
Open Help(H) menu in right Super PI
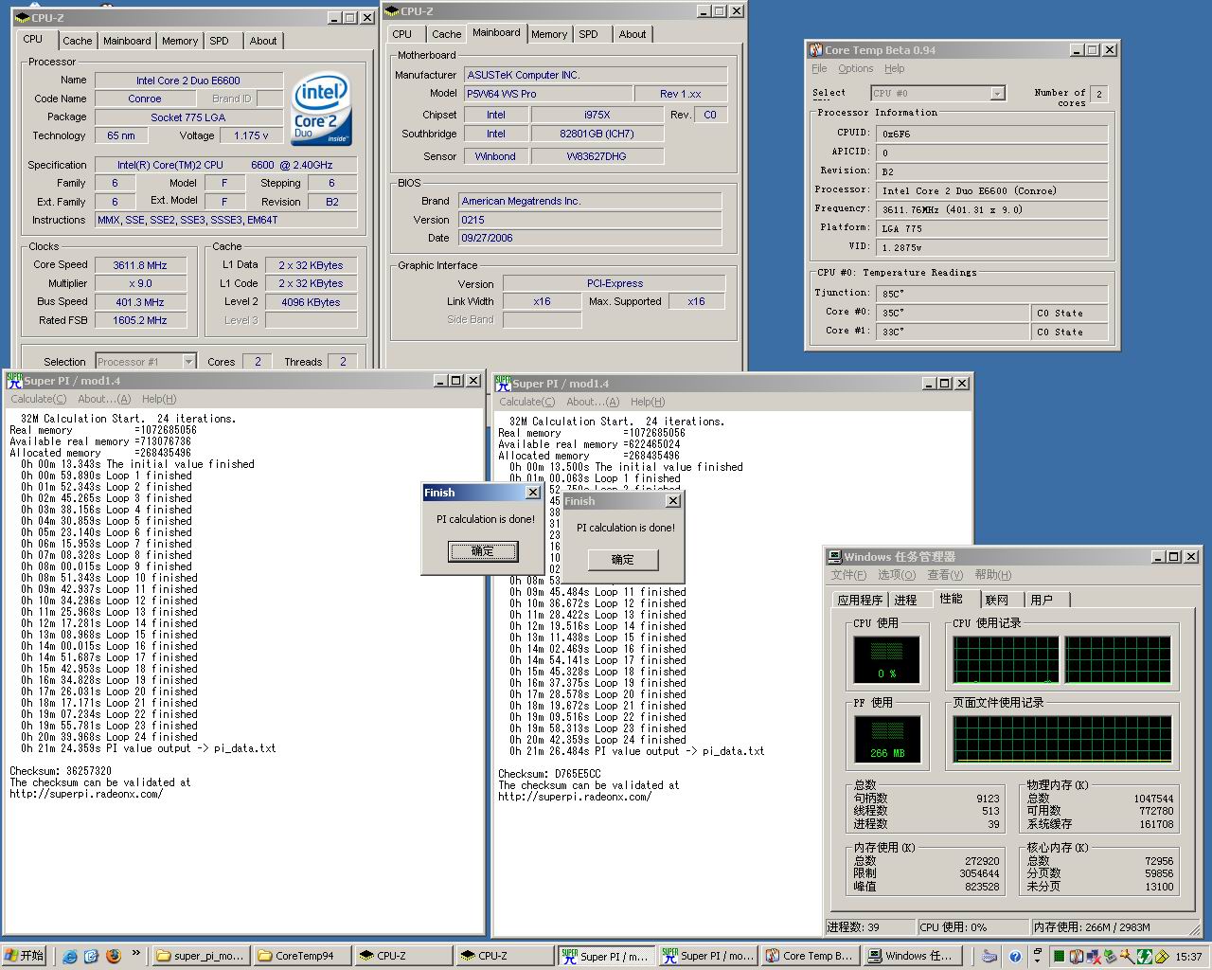(648, 402)
